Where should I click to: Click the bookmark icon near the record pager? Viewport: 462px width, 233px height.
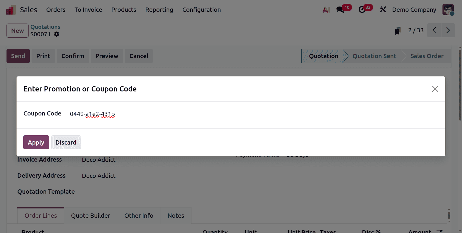point(397,30)
